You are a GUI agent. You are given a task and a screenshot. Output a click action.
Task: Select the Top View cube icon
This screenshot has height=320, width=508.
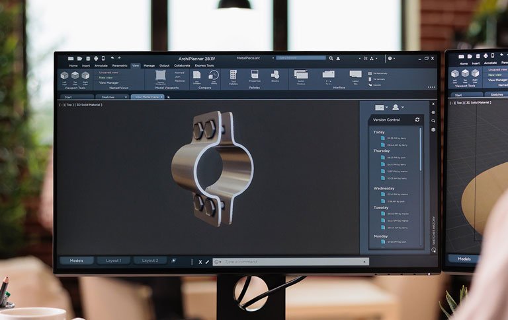point(75,76)
